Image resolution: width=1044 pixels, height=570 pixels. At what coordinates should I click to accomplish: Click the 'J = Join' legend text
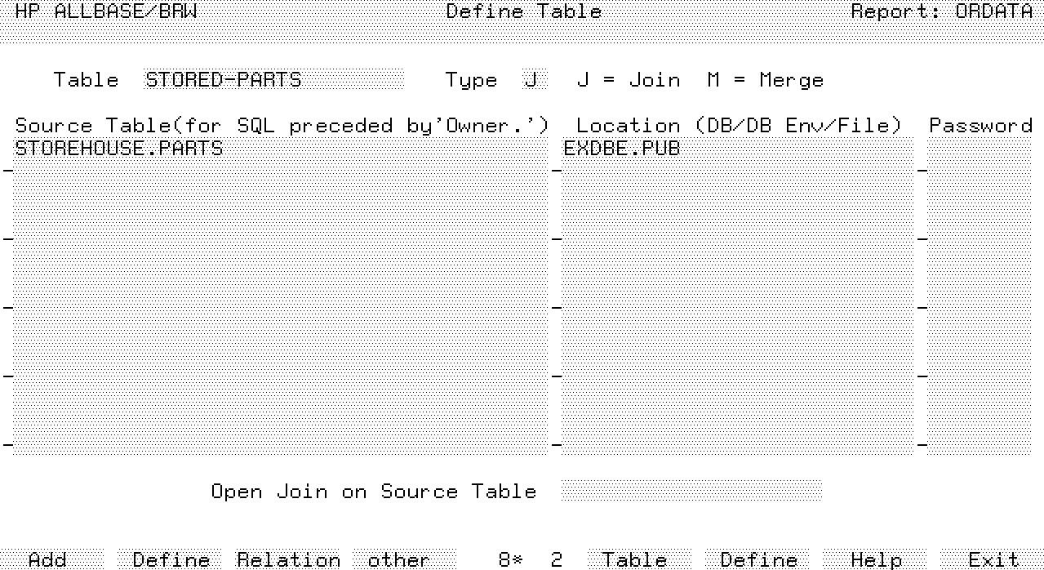click(x=628, y=80)
